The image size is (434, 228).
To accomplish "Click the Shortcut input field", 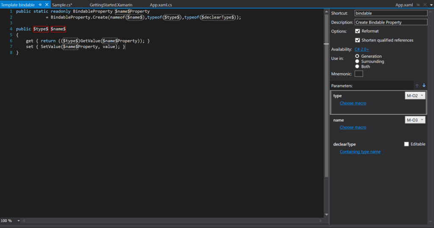I will point(391,13).
